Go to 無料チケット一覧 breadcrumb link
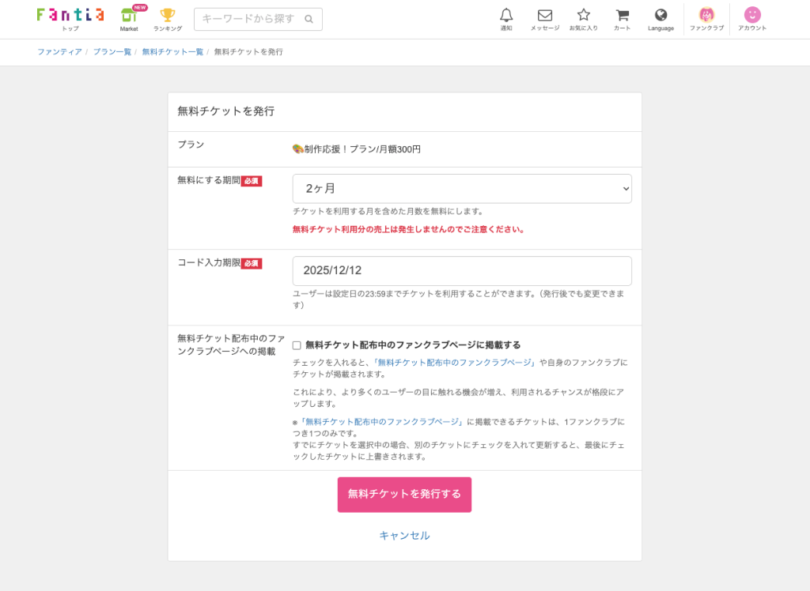The image size is (810, 591). point(172,52)
